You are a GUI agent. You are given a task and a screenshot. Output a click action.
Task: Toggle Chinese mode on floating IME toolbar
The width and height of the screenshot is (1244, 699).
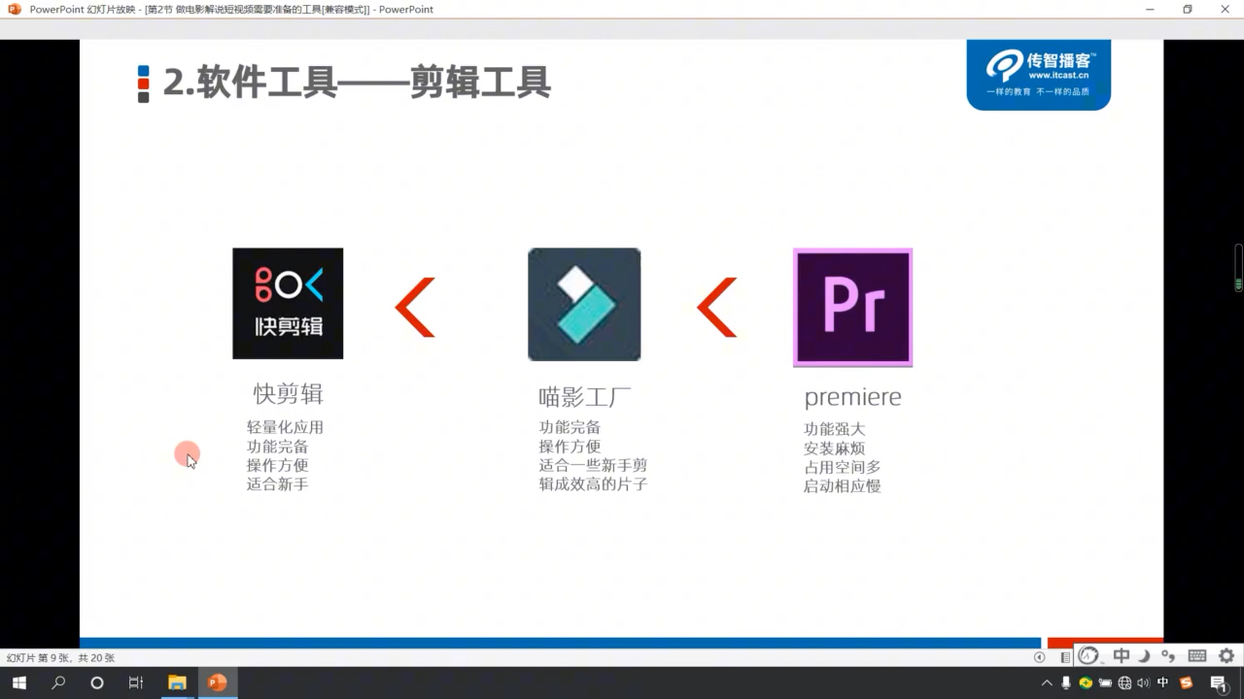1122,656
